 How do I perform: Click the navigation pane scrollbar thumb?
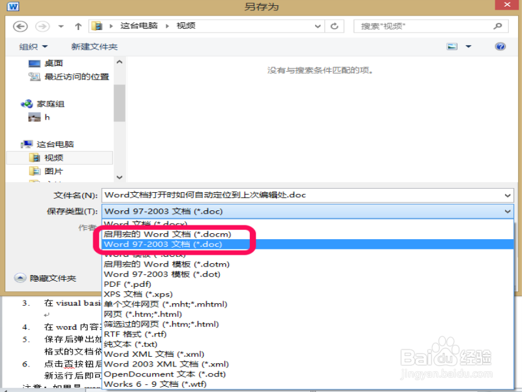[x=119, y=103]
